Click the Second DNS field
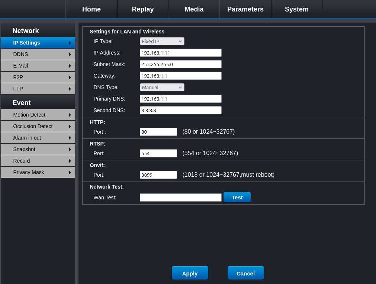 pyautogui.click(x=181, y=110)
